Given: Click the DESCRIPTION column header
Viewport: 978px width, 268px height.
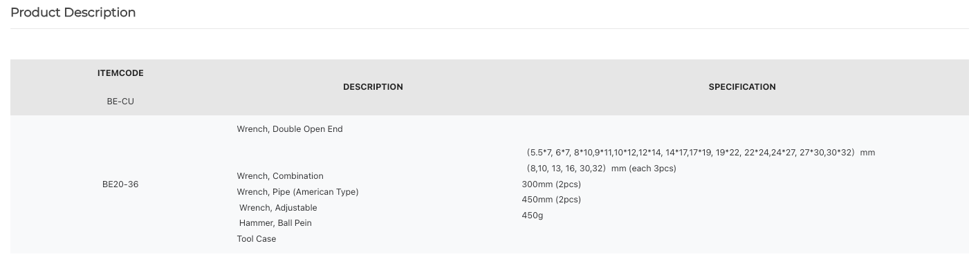Looking at the screenshot, I should pyautogui.click(x=373, y=87).
